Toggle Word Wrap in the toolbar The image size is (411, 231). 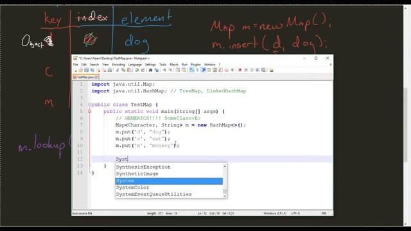(191, 70)
